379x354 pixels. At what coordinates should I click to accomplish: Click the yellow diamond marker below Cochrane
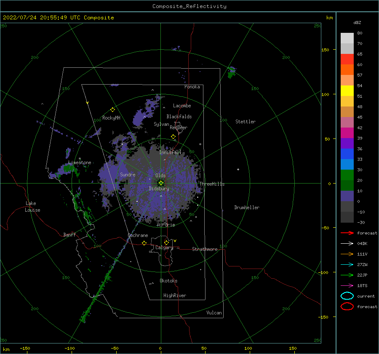click(x=144, y=243)
